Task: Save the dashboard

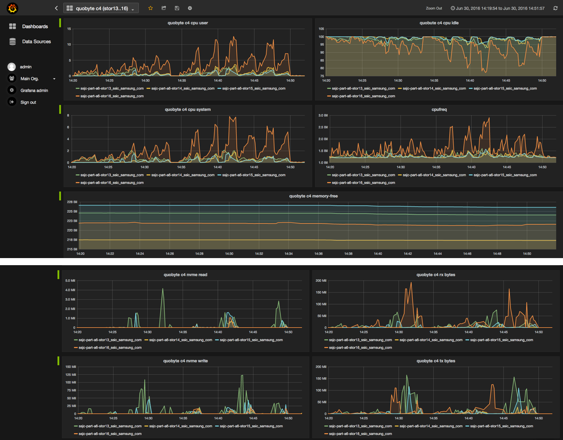Action: [177, 8]
